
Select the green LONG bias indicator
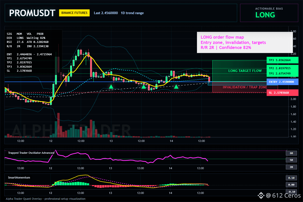[265, 15]
